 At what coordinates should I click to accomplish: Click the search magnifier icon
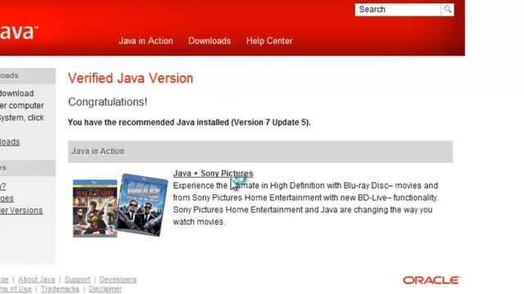click(448, 9)
